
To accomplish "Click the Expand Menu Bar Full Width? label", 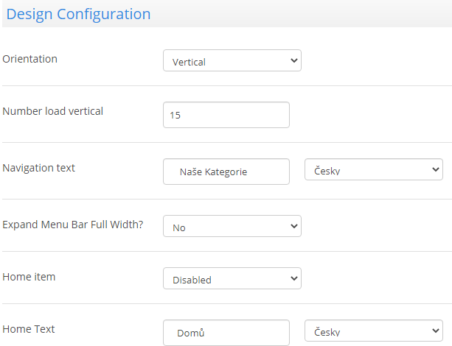I will tap(73, 225).
